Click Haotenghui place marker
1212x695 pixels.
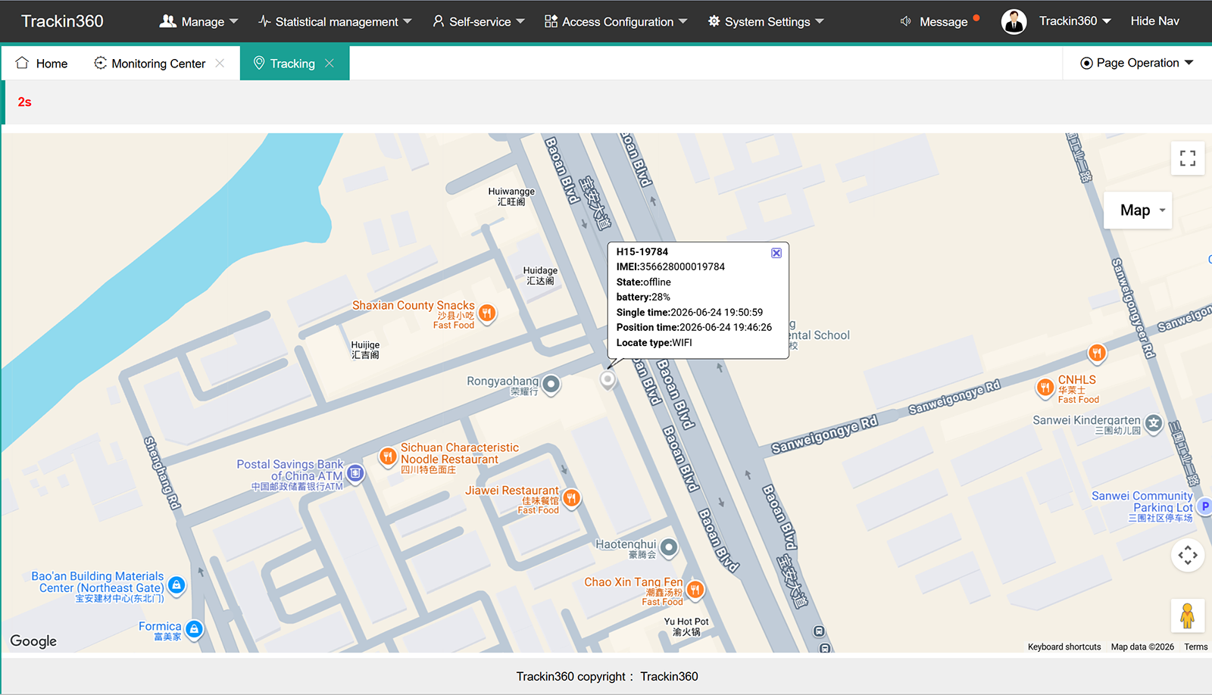coord(668,547)
